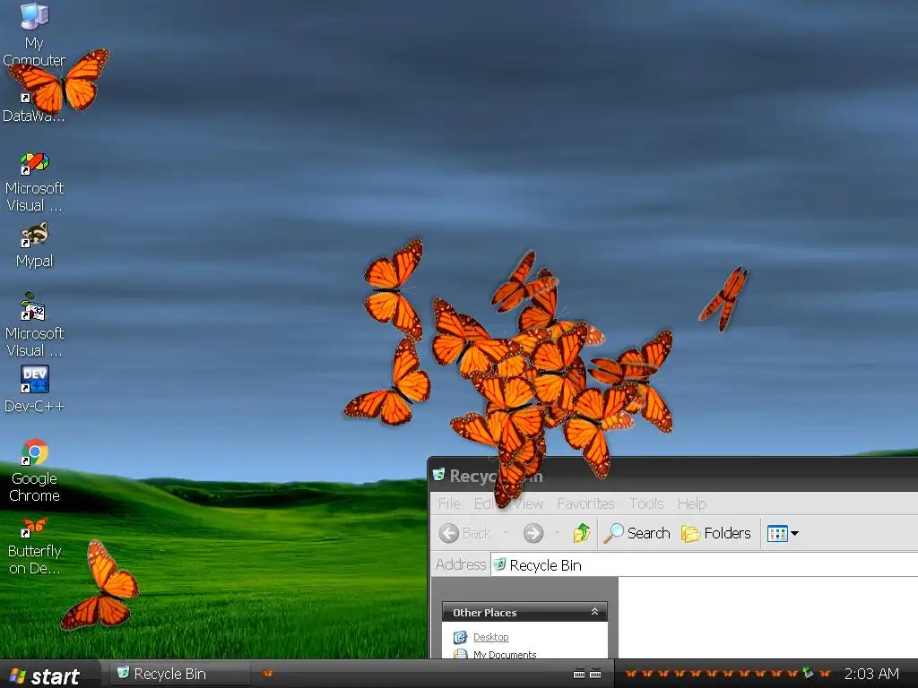
Task: Click the Recycle Bin window title bar icon
Action: pyautogui.click(x=438, y=475)
